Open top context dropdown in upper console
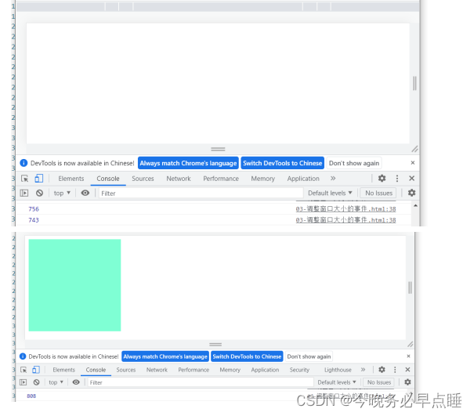The image size is (474, 416). (x=62, y=193)
